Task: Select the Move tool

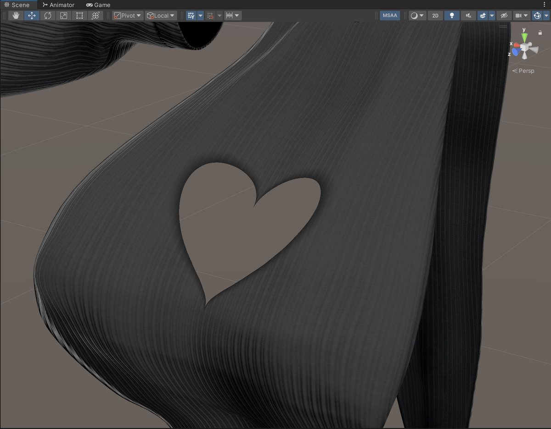Action: click(32, 16)
